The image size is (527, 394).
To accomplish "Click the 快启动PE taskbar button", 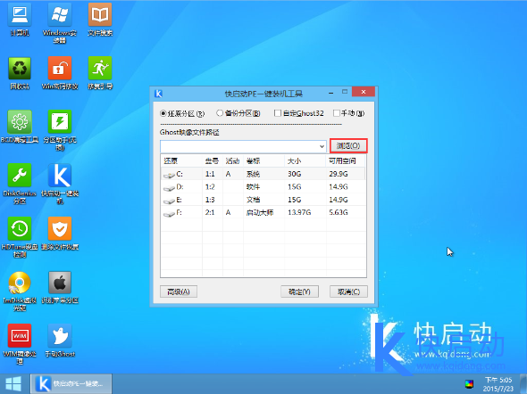I will [x=71, y=384].
